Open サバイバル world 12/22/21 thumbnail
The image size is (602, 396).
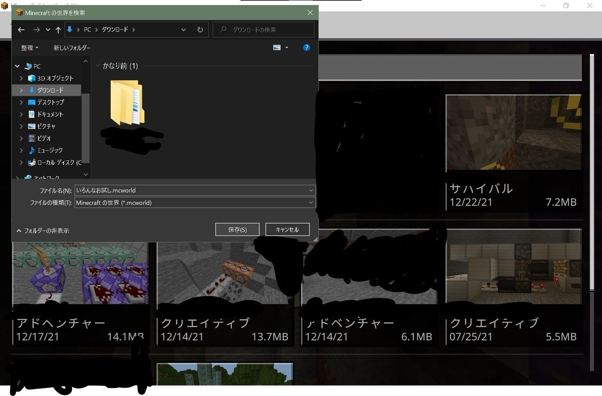(514, 133)
